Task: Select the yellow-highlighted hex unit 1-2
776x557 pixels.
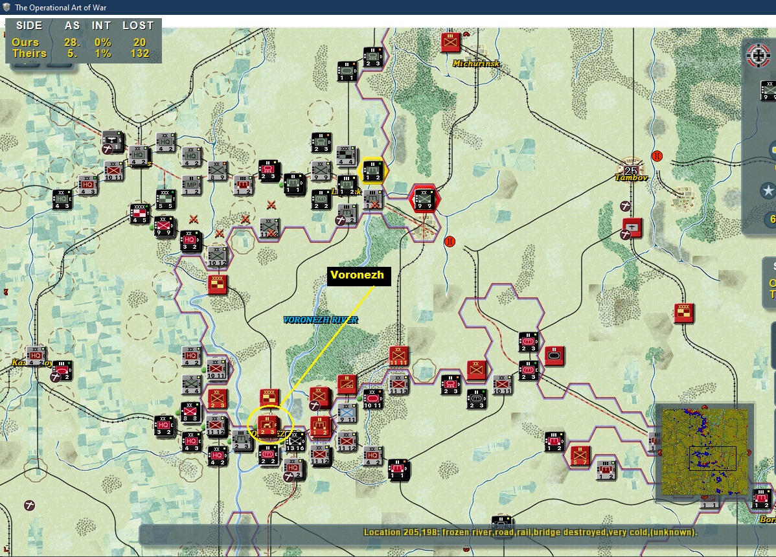Action: point(372,171)
